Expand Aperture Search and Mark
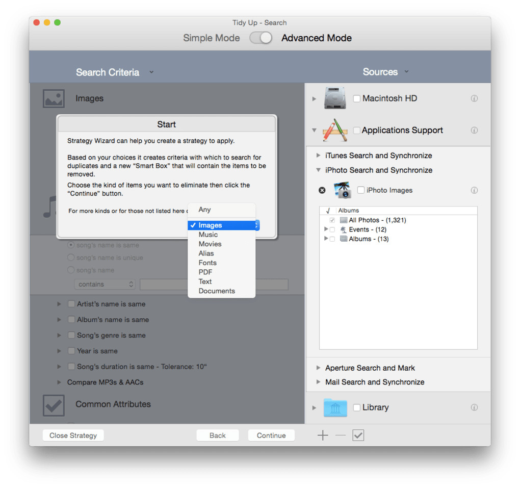Screen dimensions: 520x488 click(318, 368)
